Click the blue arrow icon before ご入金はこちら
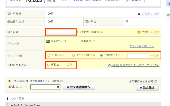This screenshot has width=170, height=106. 139,14
